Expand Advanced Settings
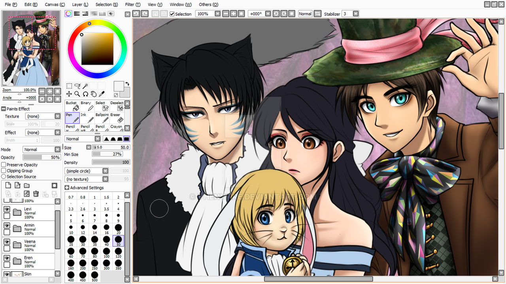The height and width of the screenshot is (284, 506). click(67, 188)
